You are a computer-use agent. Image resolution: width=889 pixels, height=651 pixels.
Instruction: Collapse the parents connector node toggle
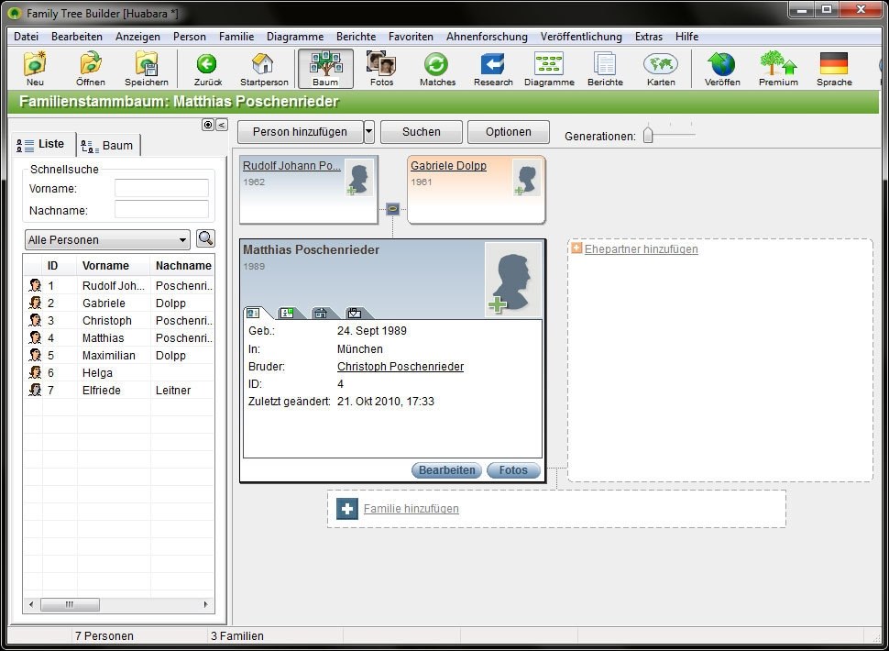tap(392, 208)
